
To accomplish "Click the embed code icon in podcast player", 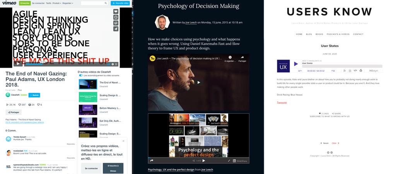I will pos(355,71).
